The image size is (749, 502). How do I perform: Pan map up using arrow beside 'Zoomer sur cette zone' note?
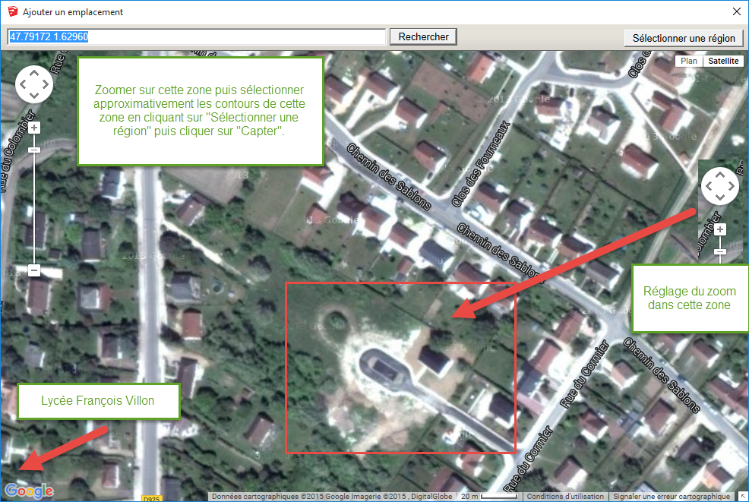pyautogui.click(x=34, y=74)
